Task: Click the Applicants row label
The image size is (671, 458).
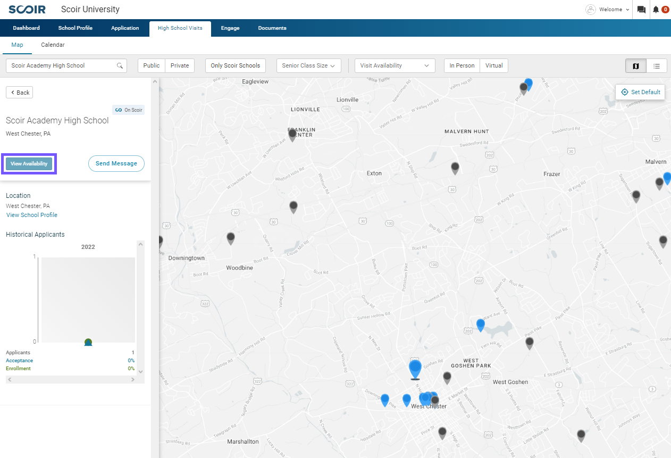Action: coord(18,353)
